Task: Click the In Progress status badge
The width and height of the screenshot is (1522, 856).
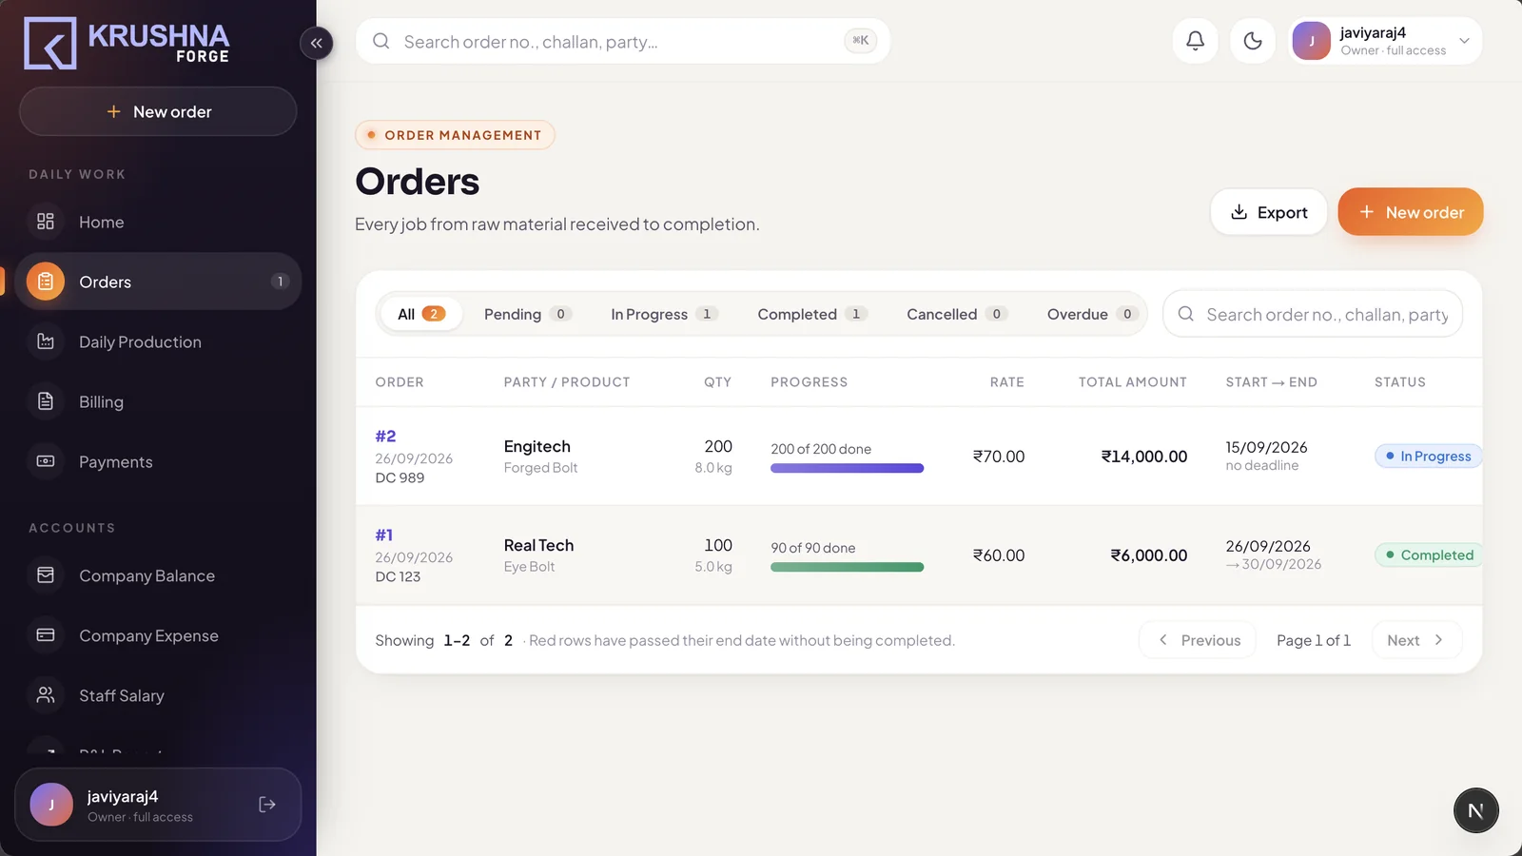Action: (1428, 457)
